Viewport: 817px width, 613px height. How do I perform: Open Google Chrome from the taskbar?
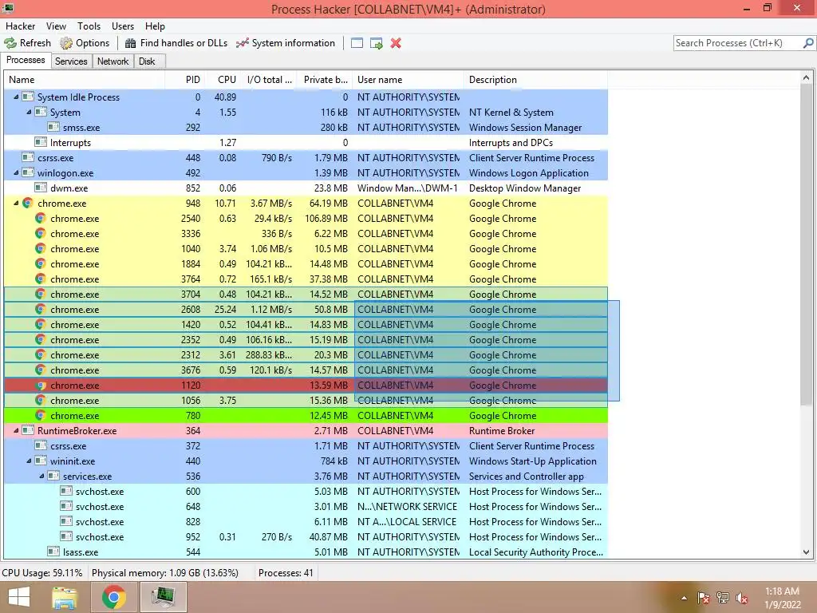pyautogui.click(x=113, y=597)
